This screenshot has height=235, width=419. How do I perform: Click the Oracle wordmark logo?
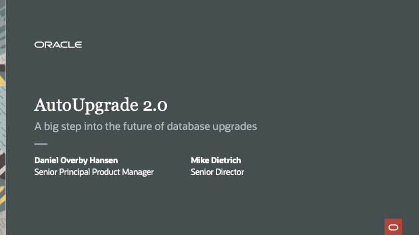(58, 44)
